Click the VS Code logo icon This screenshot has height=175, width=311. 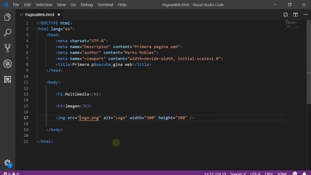click(5, 4)
